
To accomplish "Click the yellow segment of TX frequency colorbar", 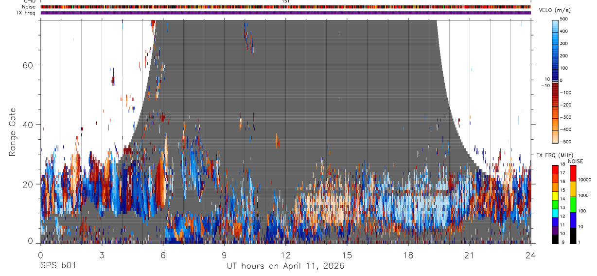I will tap(555, 195).
